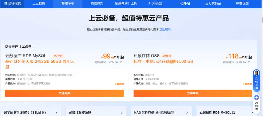This screenshot has width=263, height=116.
Task: Click 续费价格 ¥99.00元/1年 text
Action: coord(19,79)
